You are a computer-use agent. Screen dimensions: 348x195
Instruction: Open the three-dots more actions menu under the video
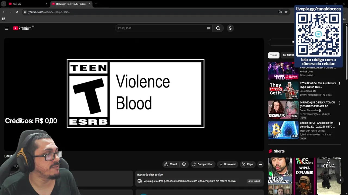(x=260, y=164)
